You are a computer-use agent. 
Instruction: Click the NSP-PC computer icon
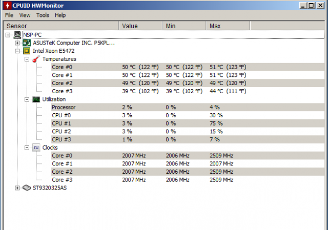pyautogui.click(x=17, y=34)
